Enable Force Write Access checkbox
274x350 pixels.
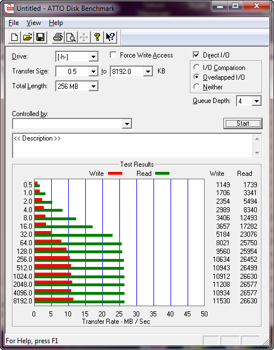(x=113, y=55)
